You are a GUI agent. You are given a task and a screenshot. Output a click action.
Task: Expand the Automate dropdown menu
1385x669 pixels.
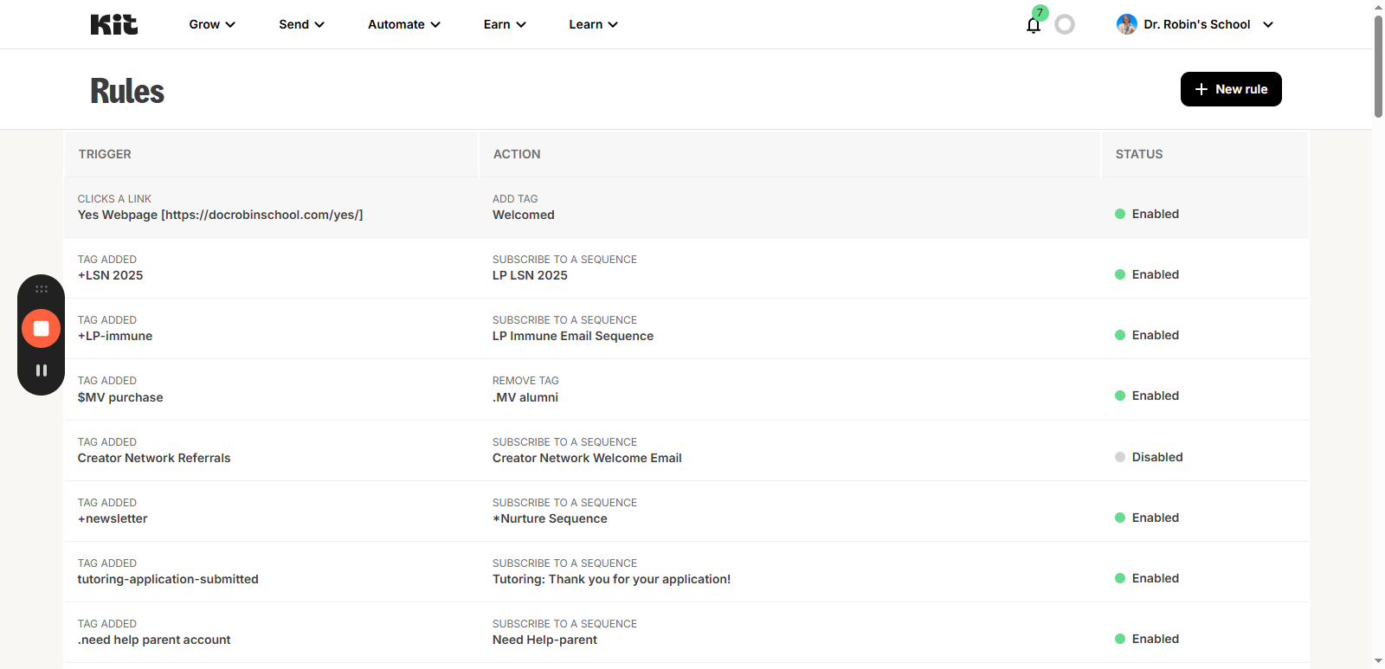(403, 24)
